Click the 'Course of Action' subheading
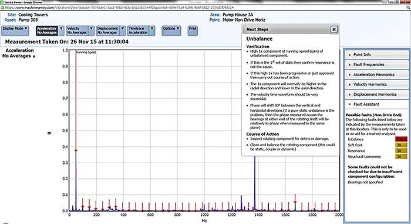Image resolution: width=411 pixels, height=224 pixels. click(262, 134)
